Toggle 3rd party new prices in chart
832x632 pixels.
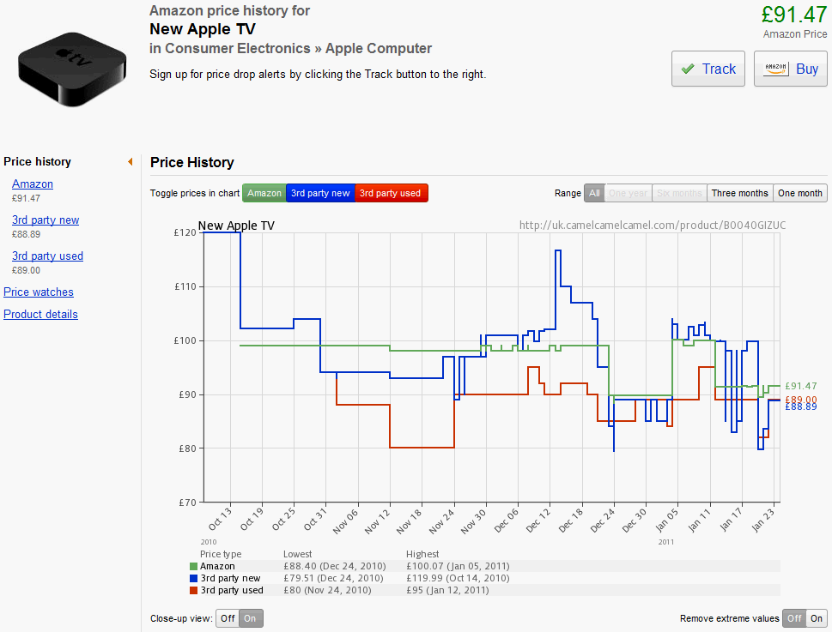pyautogui.click(x=320, y=193)
